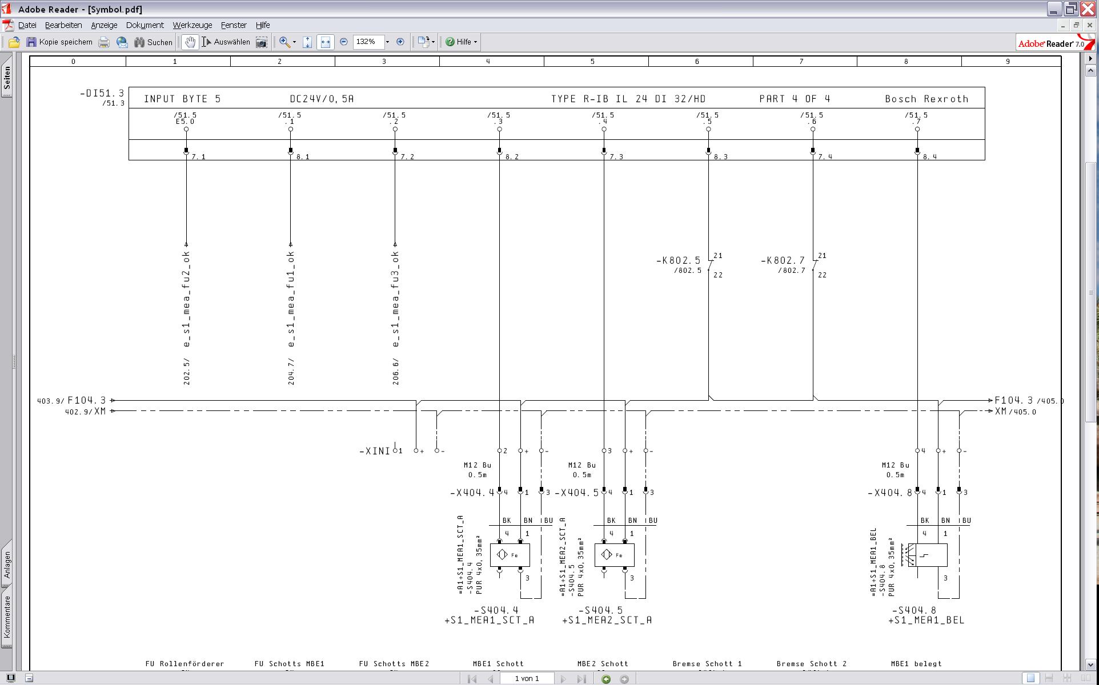Click the Suchen search button
The width and height of the screenshot is (1099, 685).
pyautogui.click(x=153, y=42)
